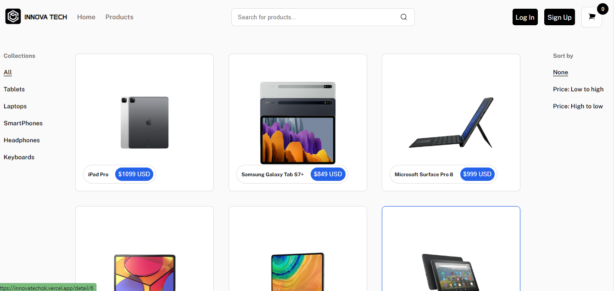Select the None sort option
Image resolution: width=614 pixels, height=291 pixels.
(560, 72)
